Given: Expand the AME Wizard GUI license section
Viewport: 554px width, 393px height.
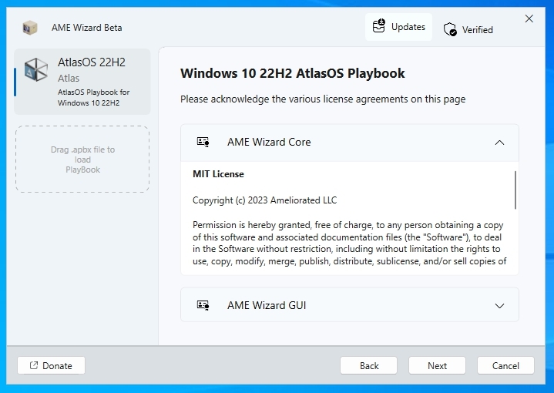Looking at the screenshot, I should [x=499, y=306].
